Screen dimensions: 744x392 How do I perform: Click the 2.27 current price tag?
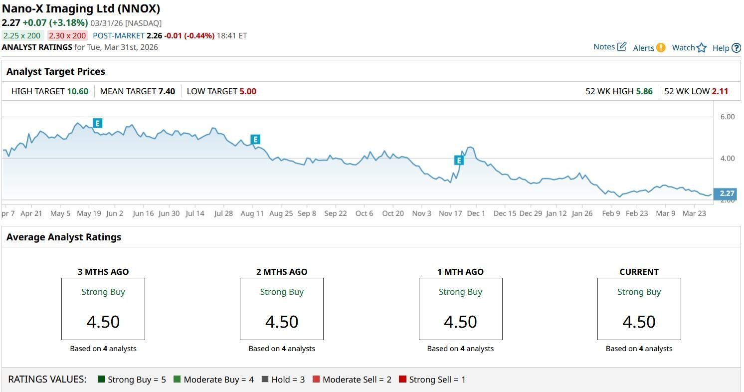[727, 194]
